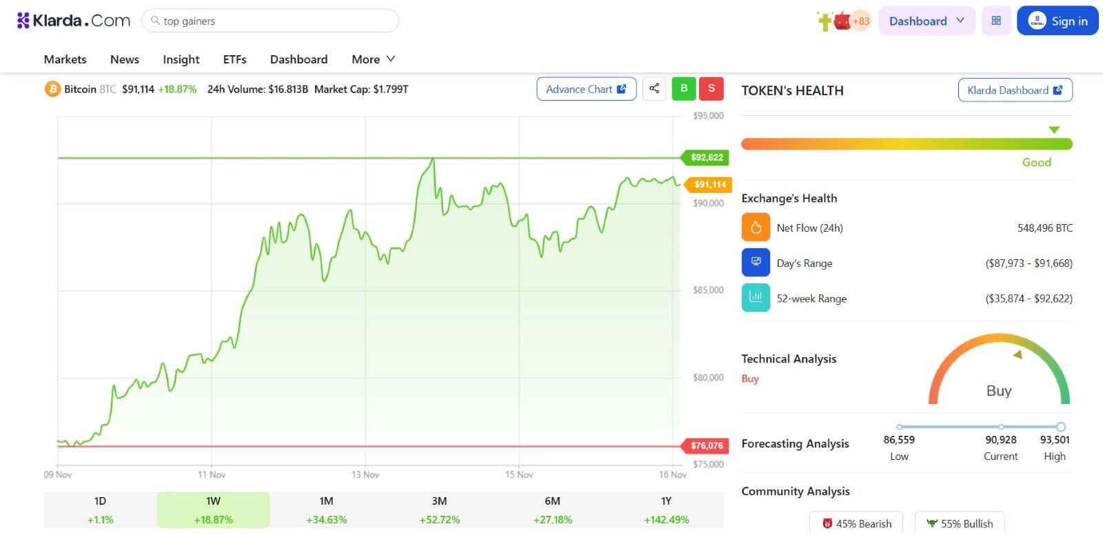Click the Sign in avatar icon
The width and height of the screenshot is (1103, 533).
(x=1037, y=21)
